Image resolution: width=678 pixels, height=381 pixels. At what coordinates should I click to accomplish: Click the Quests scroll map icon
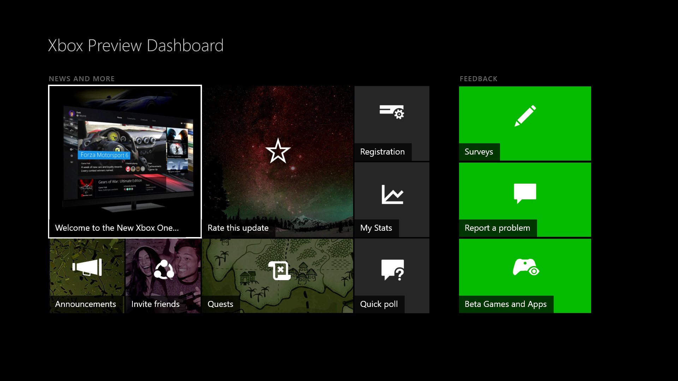(280, 271)
